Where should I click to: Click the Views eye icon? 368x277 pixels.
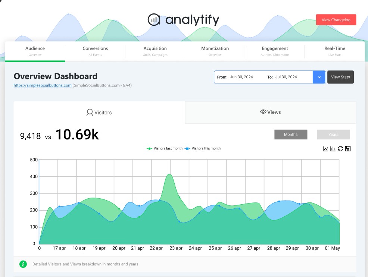(263, 112)
